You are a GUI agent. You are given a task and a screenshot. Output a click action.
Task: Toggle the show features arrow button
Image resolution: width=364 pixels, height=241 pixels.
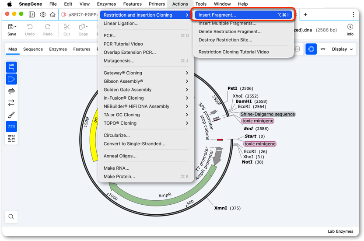[11, 79]
